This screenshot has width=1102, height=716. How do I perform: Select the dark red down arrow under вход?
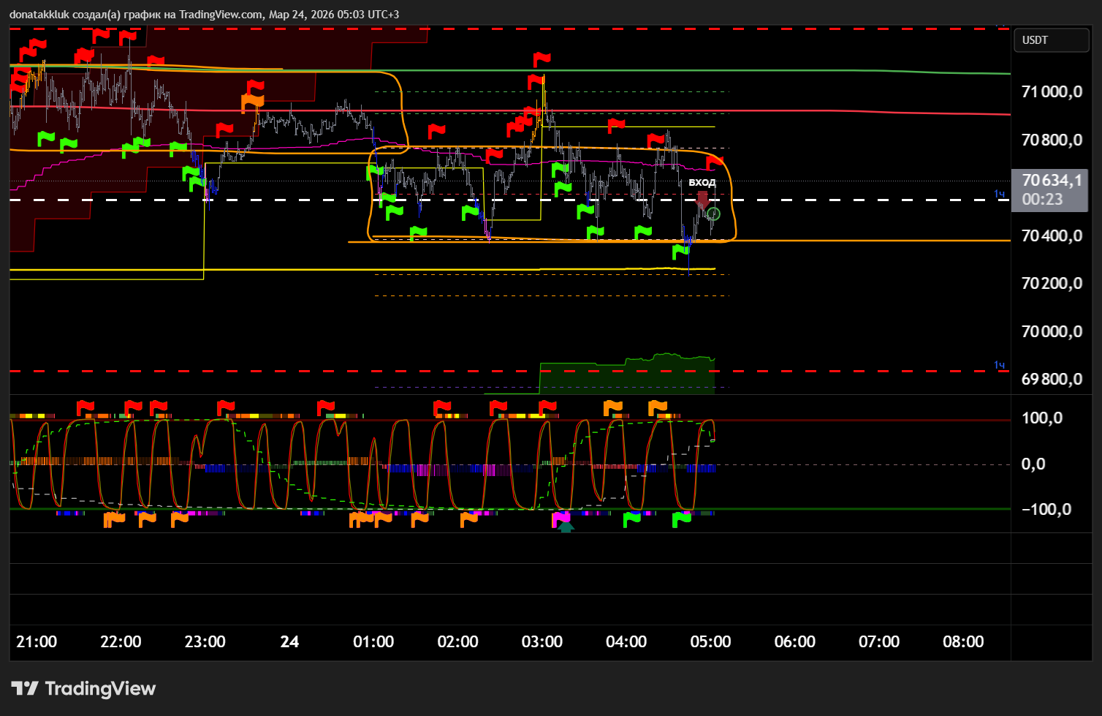pyautogui.click(x=702, y=200)
